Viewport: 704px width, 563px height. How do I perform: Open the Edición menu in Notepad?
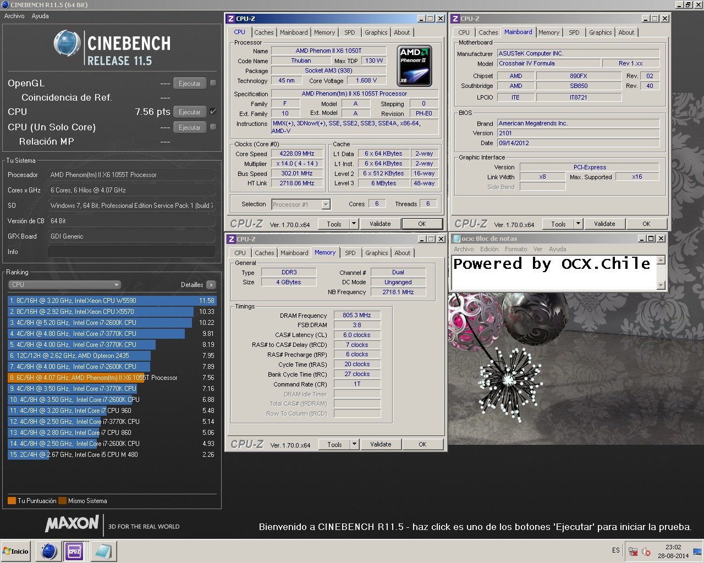click(x=489, y=249)
